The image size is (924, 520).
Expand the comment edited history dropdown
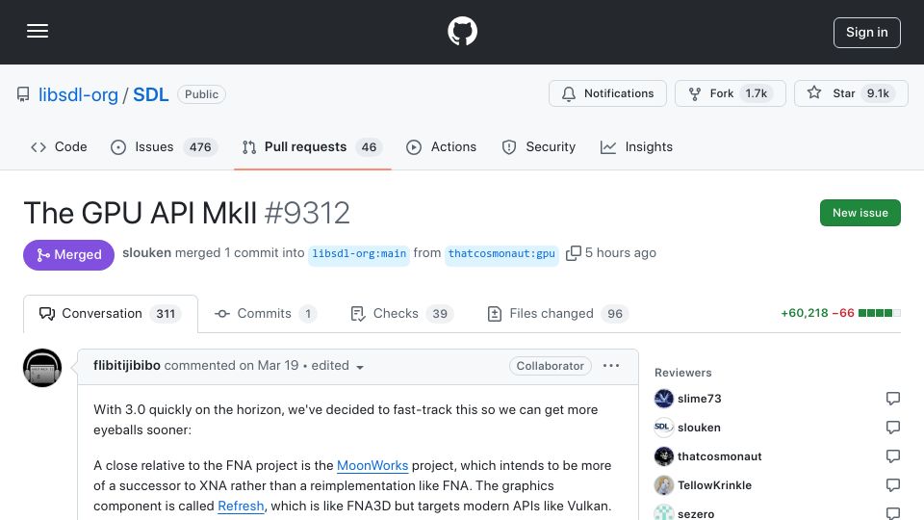pyautogui.click(x=337, y=366)
